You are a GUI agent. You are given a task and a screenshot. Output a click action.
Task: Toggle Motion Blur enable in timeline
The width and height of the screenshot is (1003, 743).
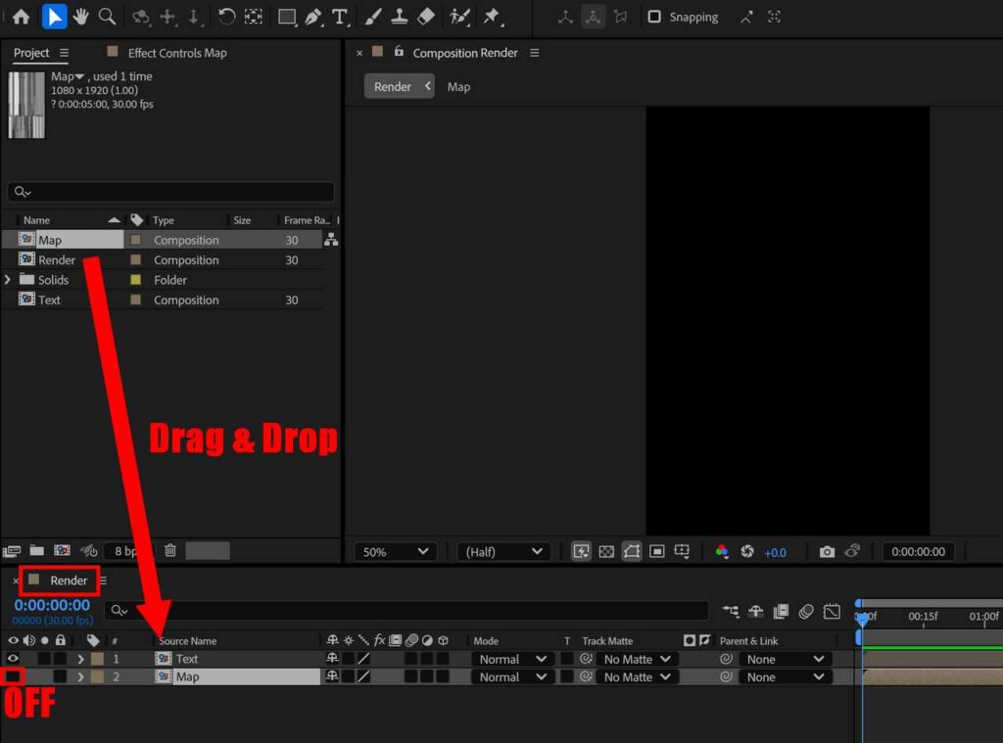[x=806, y=611]
